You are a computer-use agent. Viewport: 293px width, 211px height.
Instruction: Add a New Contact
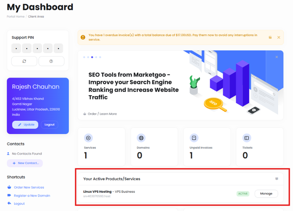(25, 163)
